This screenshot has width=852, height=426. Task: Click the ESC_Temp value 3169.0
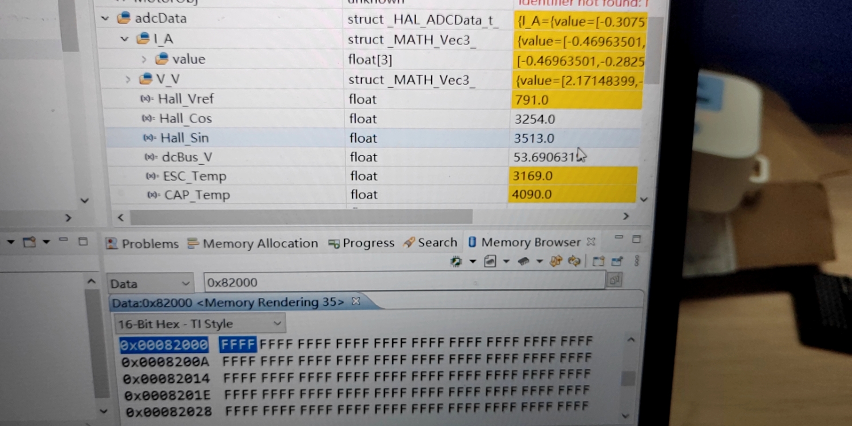coord(532,176)
